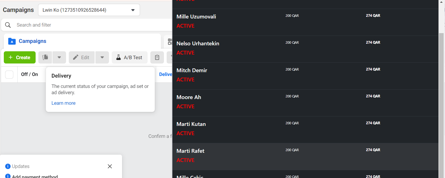Viewport: 445px width, 178px height.
Task: Click the search magnifier icon
Action: pyautogui.click(x=8, y=25)
